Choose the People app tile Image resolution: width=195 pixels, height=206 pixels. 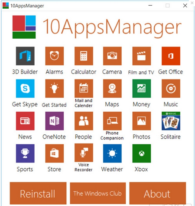click(x=84, y=121)
